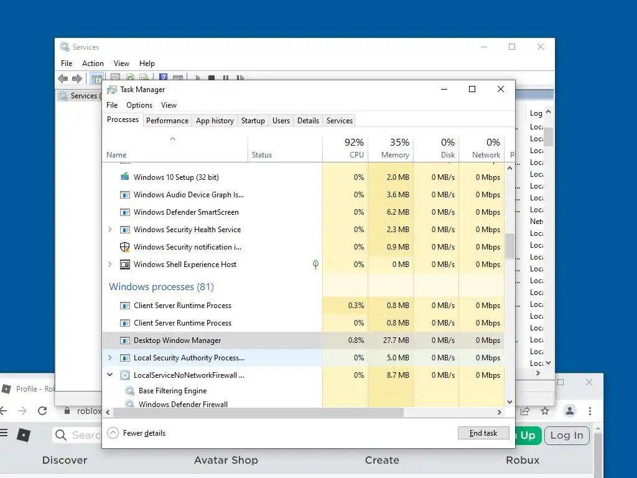637x478 pixels.
Task: Click the bookmark star icon in browser
Action: [x=545, y=411]
